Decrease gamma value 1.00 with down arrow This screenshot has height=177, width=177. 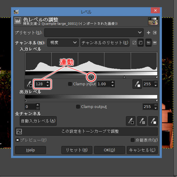click(x=112, y=86)
